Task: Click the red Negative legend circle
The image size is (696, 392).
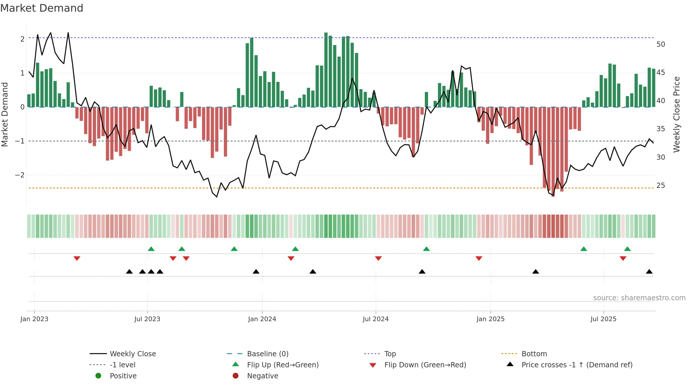Action: 236,376
